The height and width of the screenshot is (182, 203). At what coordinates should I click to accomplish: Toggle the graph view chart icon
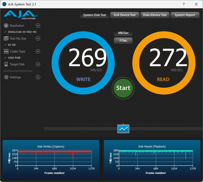pyautogui.click(x=123, y=129)
